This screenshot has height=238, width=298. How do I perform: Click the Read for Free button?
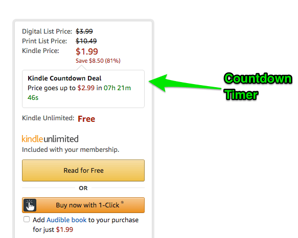[x=83, y=170]
